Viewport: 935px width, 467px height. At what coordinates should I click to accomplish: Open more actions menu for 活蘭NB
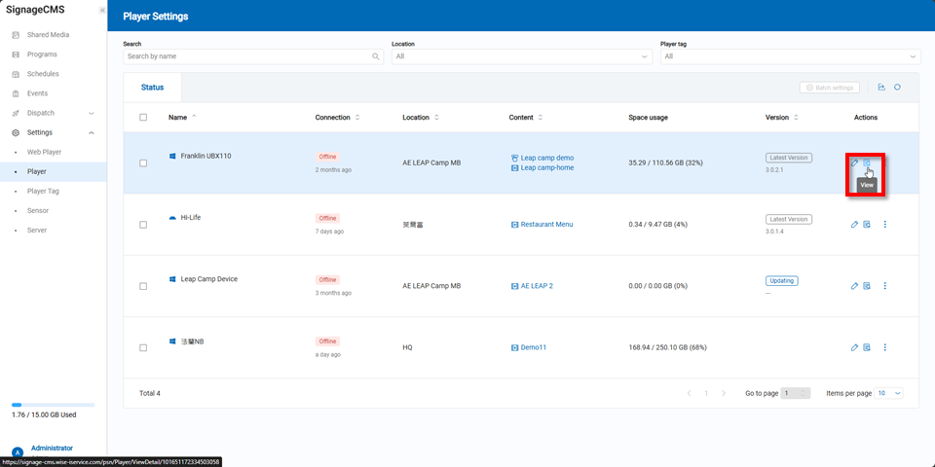coord(884,347)
